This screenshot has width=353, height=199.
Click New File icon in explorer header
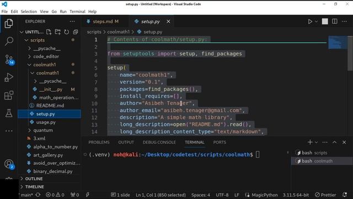(49, 32)
